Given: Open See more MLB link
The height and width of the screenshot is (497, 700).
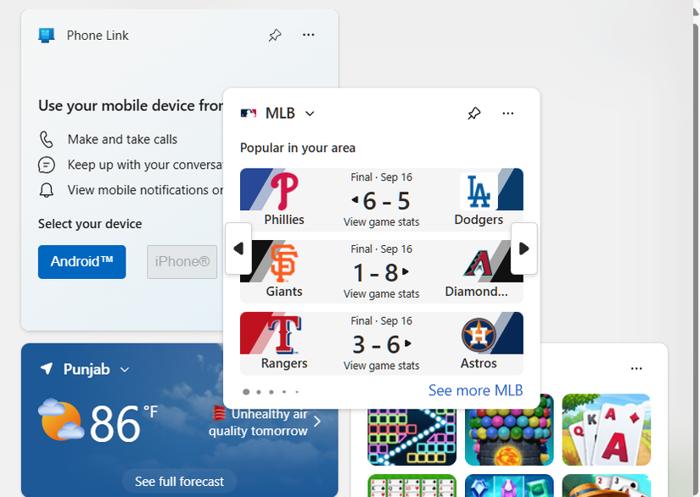Looking at the screenshot, I should [475, 390].
